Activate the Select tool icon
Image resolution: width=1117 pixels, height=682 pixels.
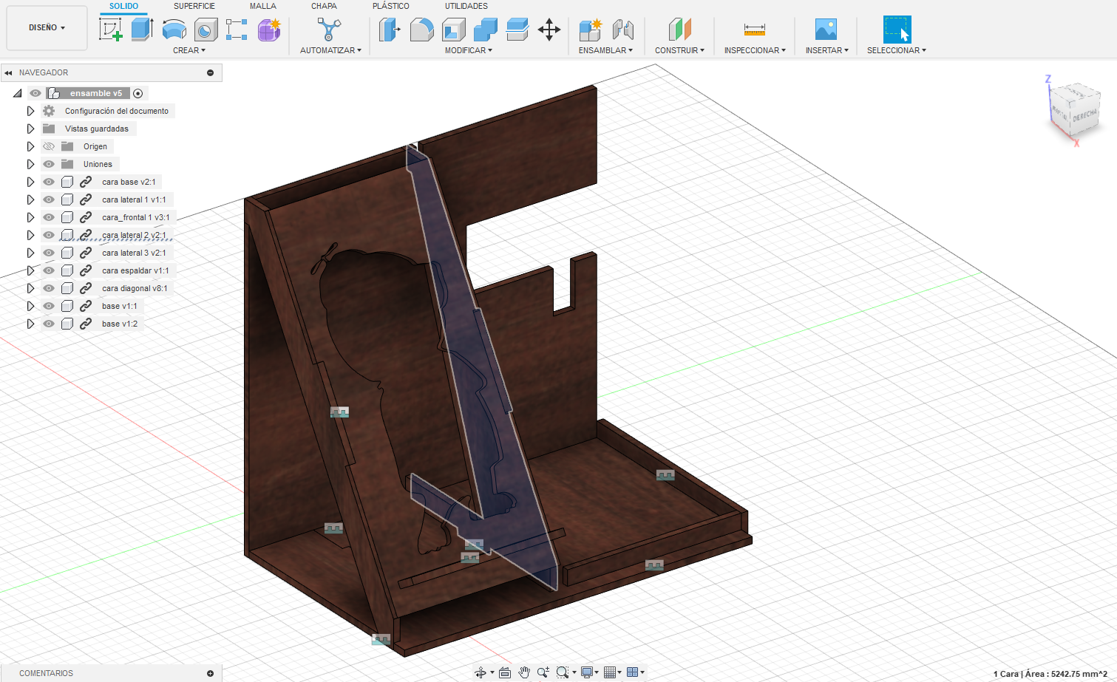pos(897,30)
